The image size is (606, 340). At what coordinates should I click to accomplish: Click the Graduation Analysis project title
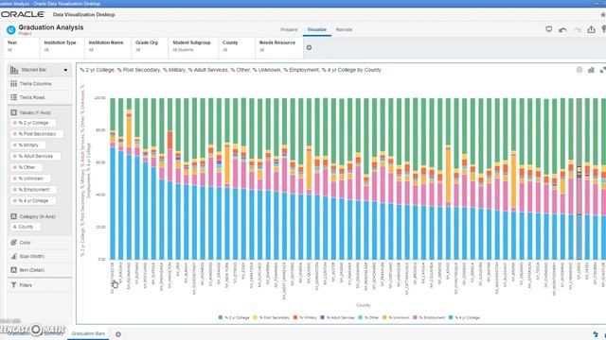[x=51, y=27]
